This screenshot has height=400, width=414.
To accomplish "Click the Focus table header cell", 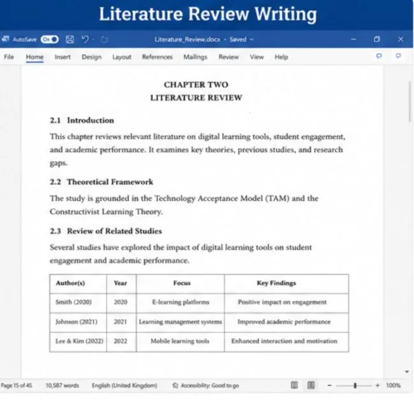I will pyautogui.click(x=181, y=283).
